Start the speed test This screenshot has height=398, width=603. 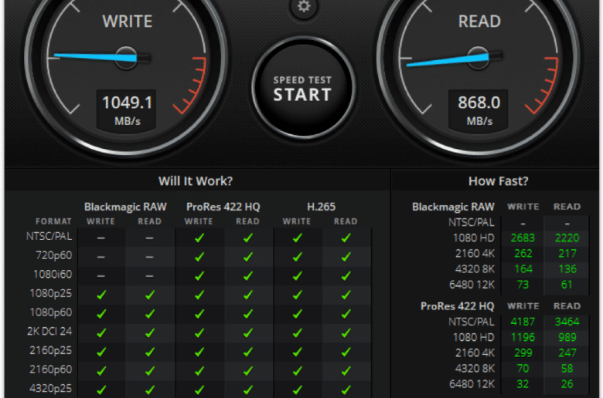[x=303, y=89]
